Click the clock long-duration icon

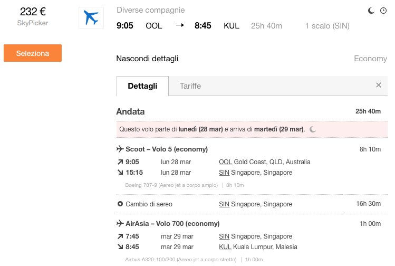tap(383, 11)
